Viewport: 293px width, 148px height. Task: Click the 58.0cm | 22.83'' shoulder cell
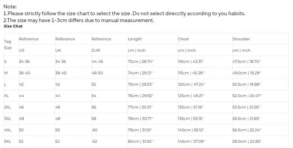247,141
